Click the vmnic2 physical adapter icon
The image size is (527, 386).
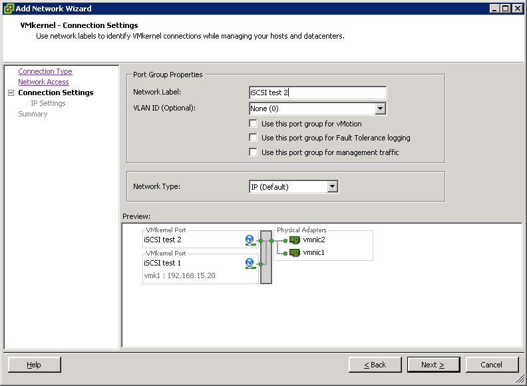click(295, 240)
